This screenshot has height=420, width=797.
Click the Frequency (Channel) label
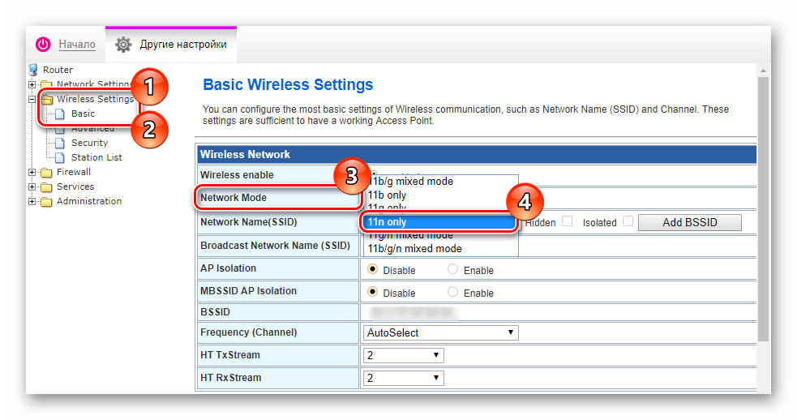(x=249, y=332)
